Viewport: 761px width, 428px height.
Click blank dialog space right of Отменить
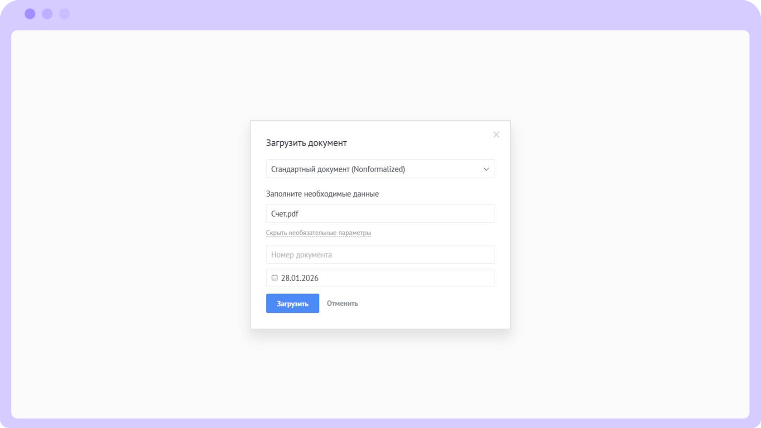click(x=430, y=303)
